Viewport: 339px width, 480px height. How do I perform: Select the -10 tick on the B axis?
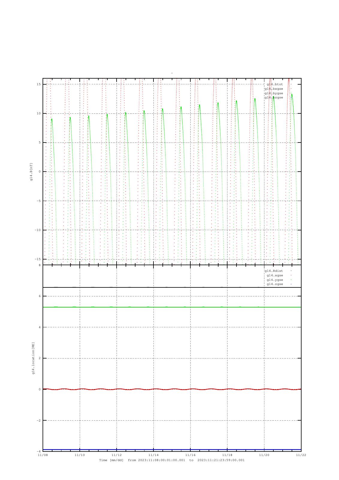coord(38,230)
